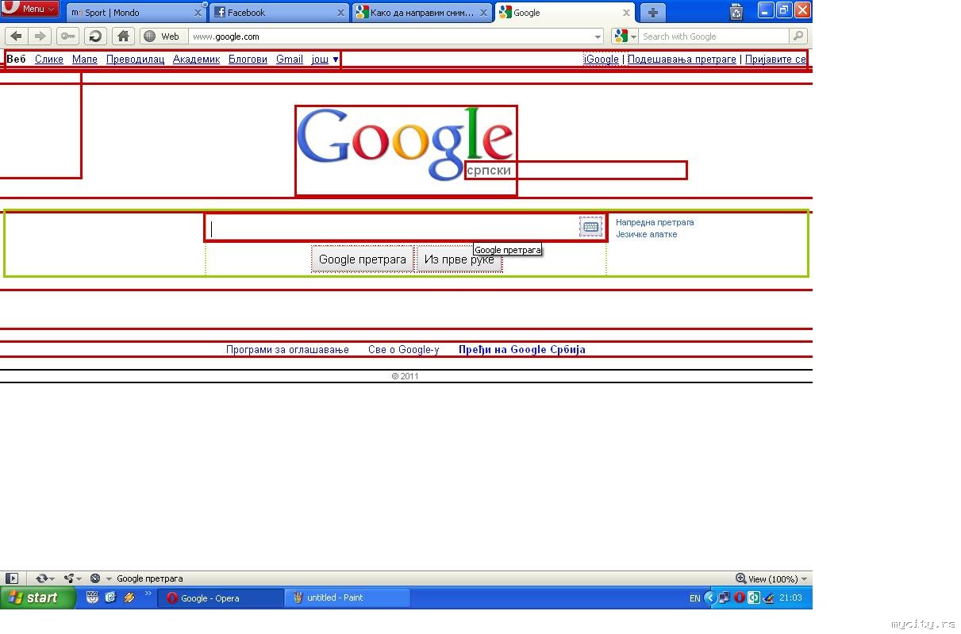Switch to untitled - Paint taskbar button
The height and width of the screenshot is (634, 961).
(348, 598)
